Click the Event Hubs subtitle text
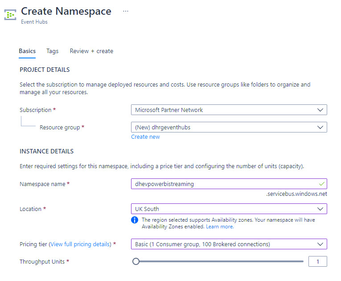Screen dimensions: 341x281 pos(34,22)
